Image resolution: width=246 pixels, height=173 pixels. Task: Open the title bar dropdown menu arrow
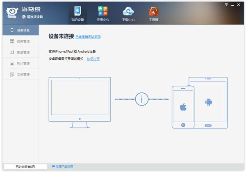pyautogui.click(x=226, y=4)
